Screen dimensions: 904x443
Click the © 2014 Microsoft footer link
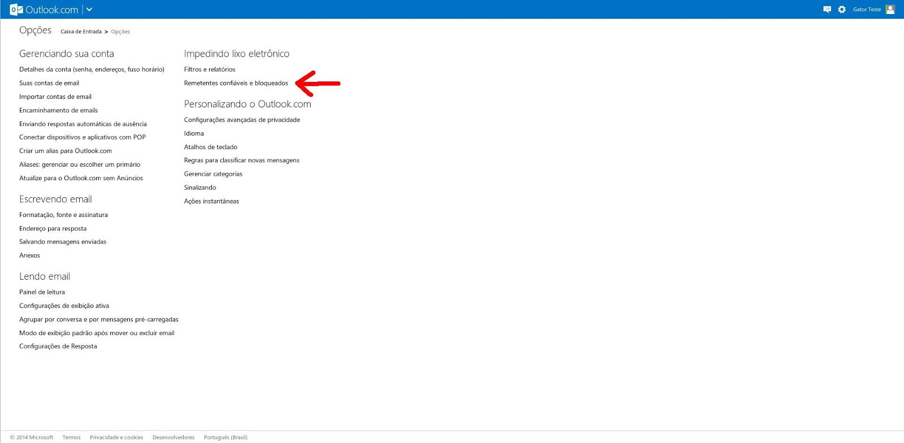point(32,437)
